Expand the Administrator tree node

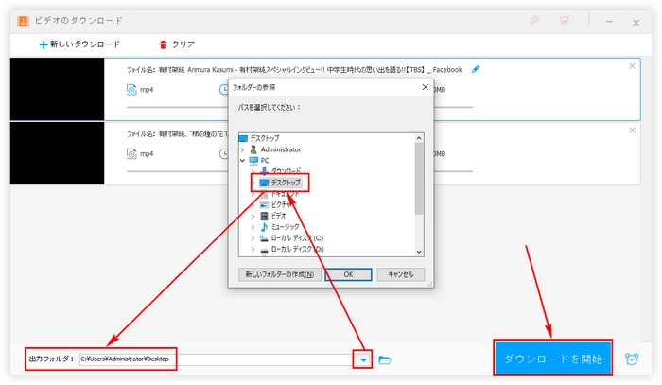[x=242, y=149]
